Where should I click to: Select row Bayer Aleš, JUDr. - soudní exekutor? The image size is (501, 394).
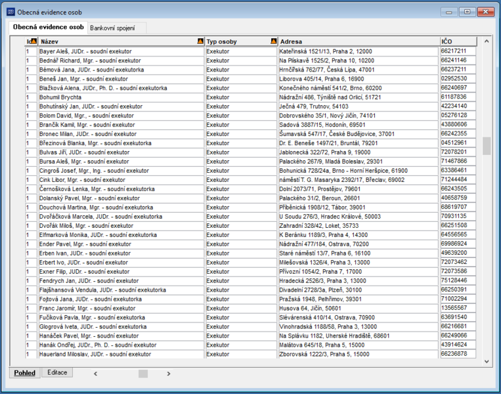pyautogui.click(x=251, y=51)
